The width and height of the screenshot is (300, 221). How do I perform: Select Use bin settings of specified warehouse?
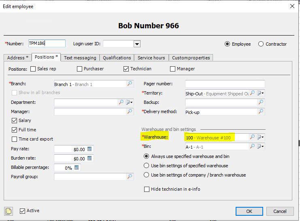pyautogui.click(x=147, y=165)
